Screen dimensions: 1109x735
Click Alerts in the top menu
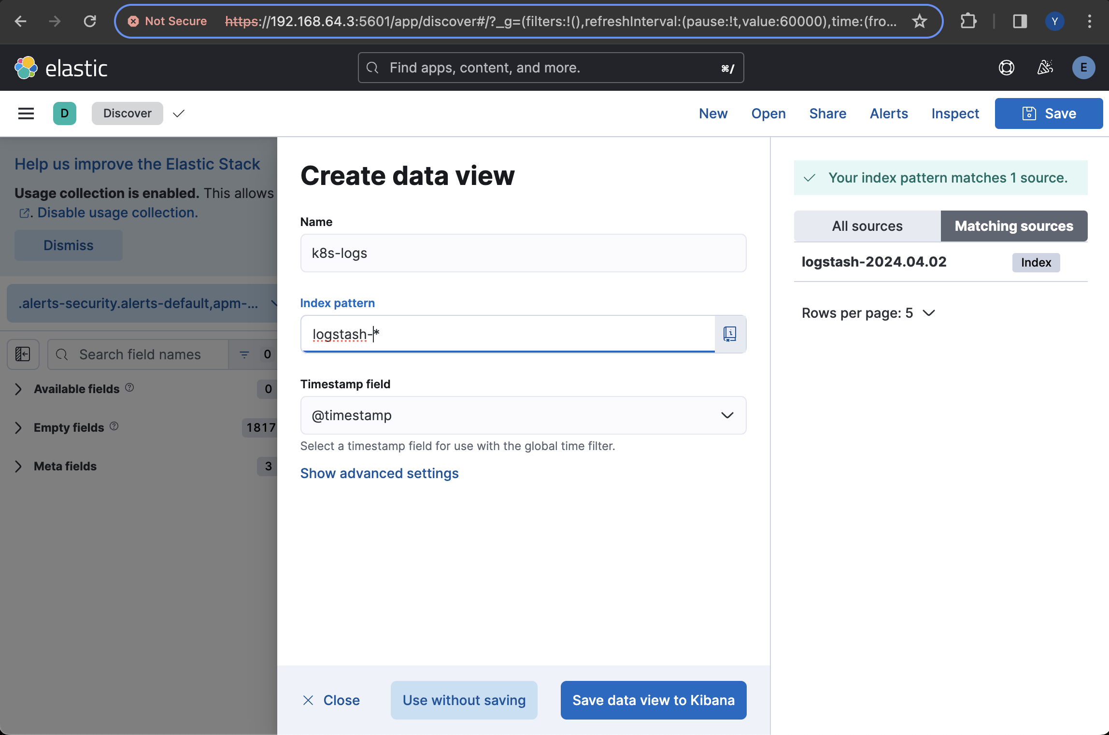coord(889,113)
